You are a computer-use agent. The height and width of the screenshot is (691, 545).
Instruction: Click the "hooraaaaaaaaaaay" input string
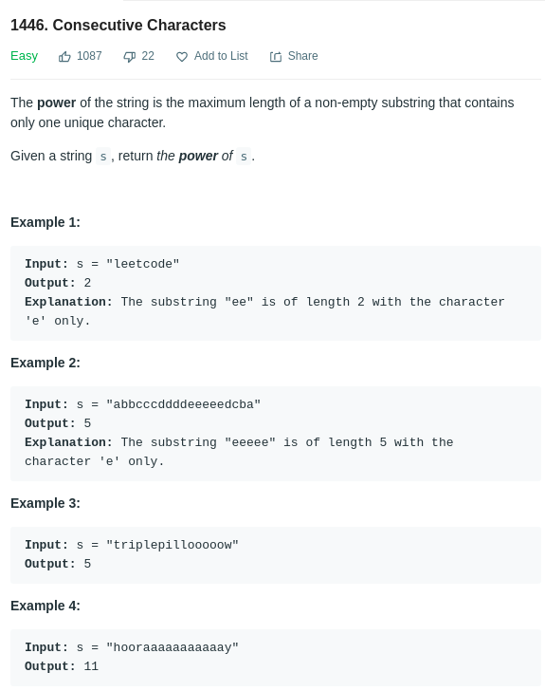(173, 647)
